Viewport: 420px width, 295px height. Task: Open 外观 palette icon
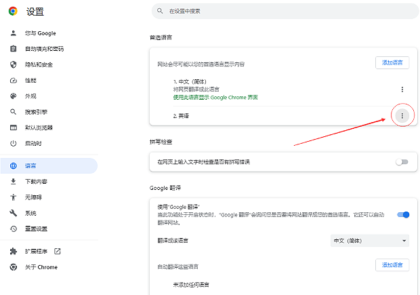pyautogui.click(x=13, y=96)
